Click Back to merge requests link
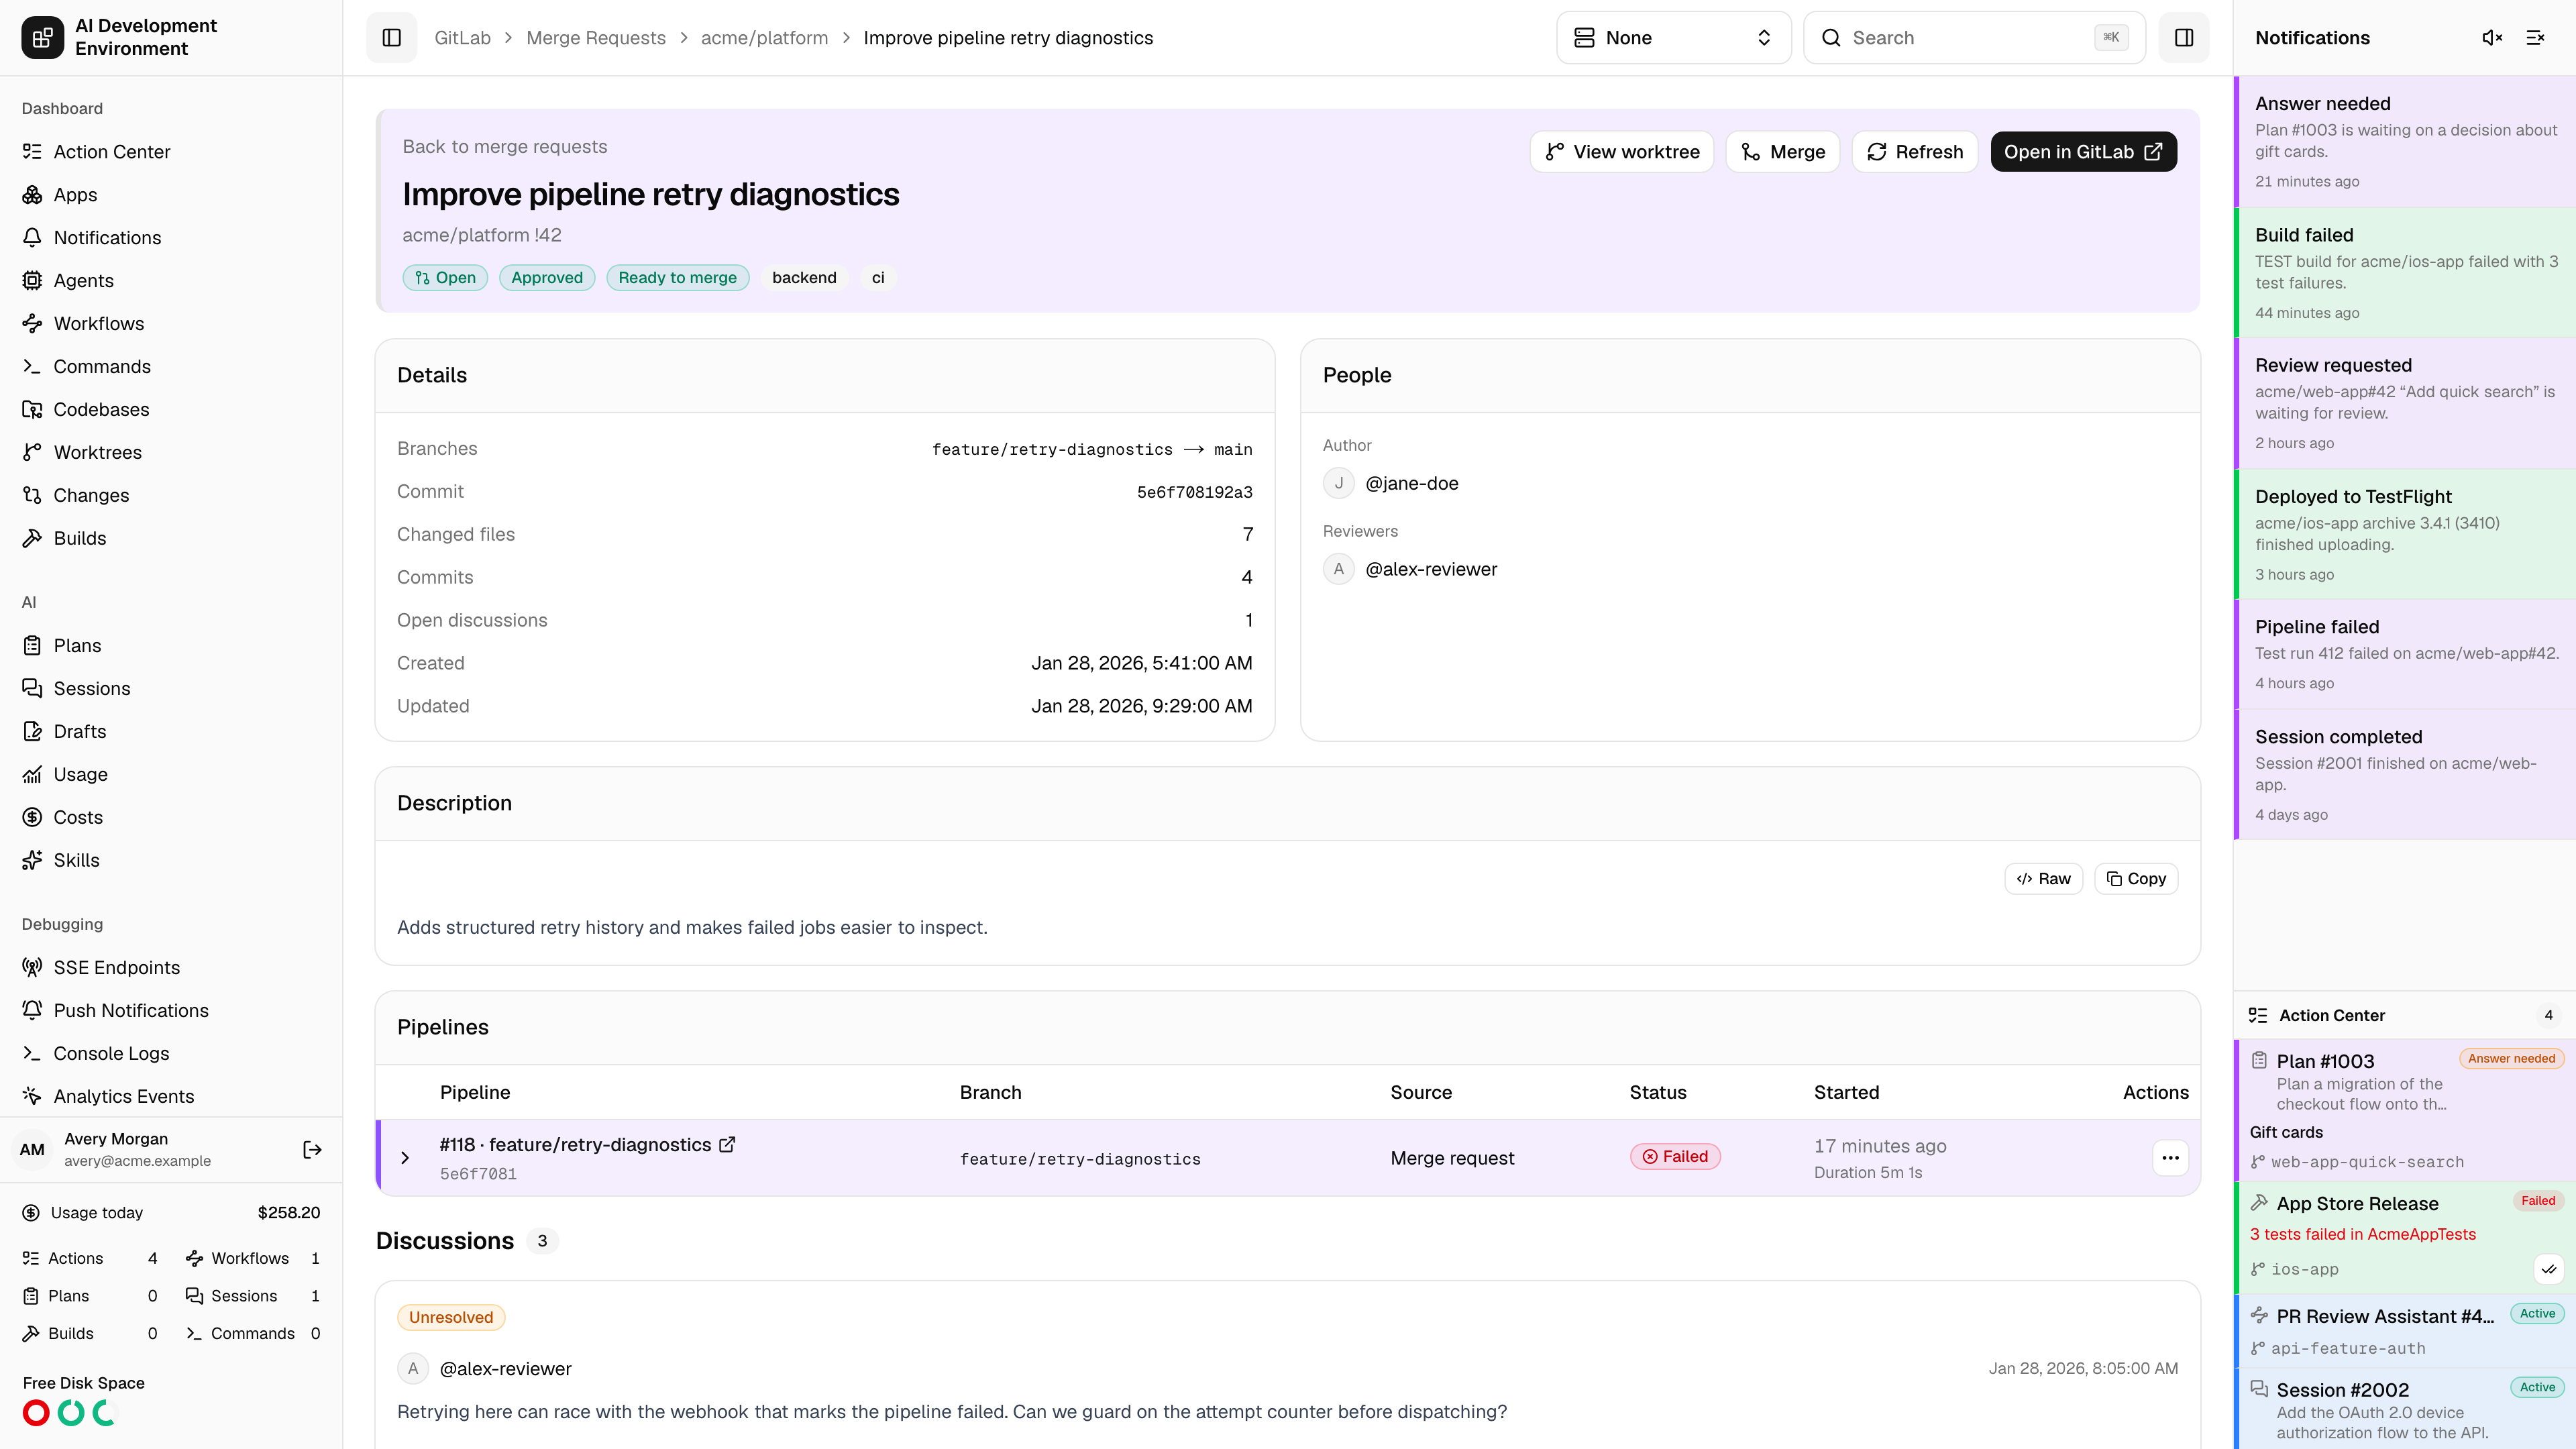The height and width of the screenshot is (1449, 2576). tap(504, 147)
